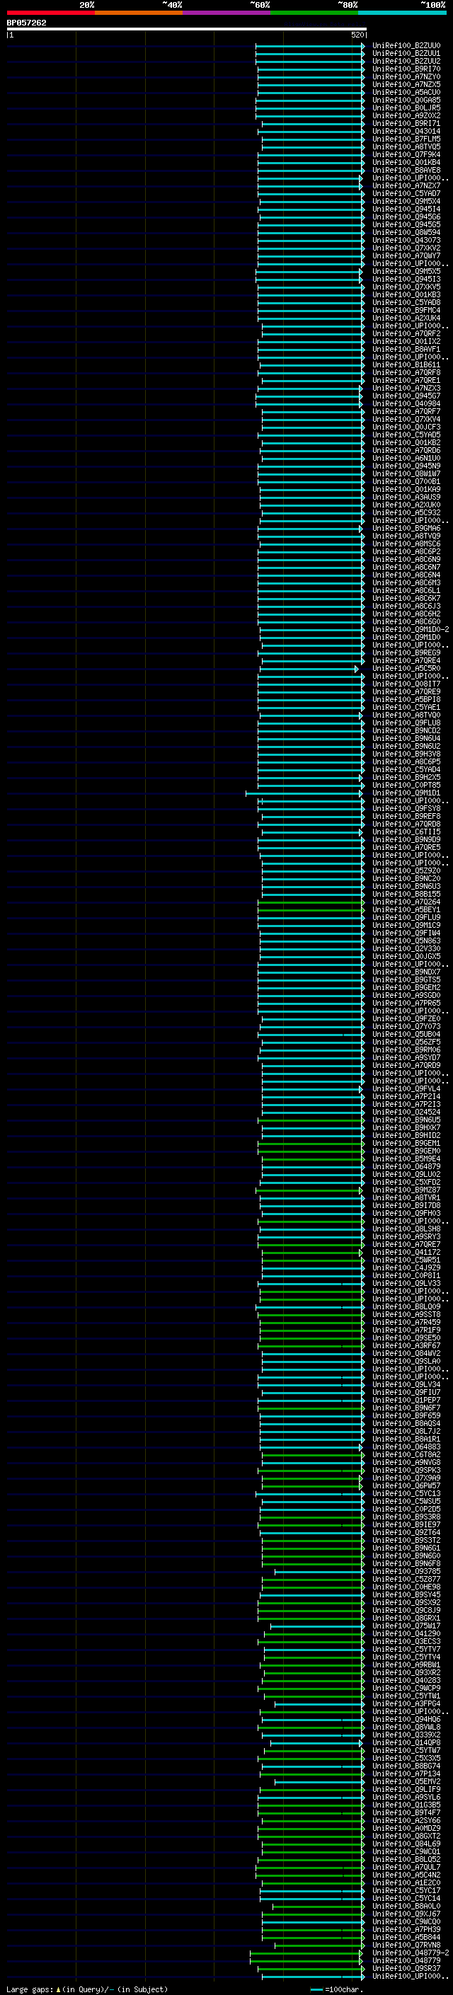Screen dimensions: 453x1995
Task: Click hit label UniRef100_Q9FSY8
Action: [x=406, y=808]
